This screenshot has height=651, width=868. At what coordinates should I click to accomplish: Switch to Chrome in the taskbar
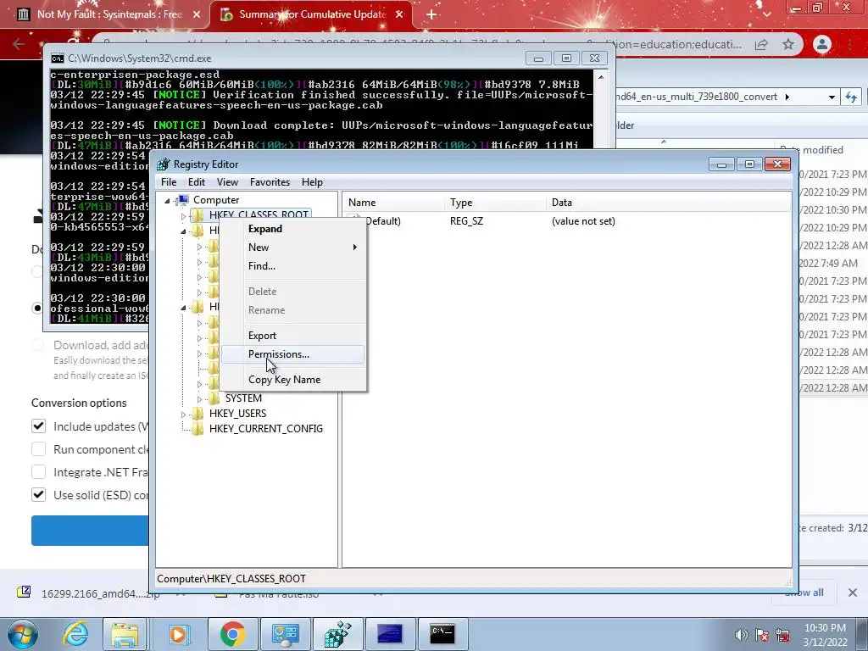coord(232,634)
